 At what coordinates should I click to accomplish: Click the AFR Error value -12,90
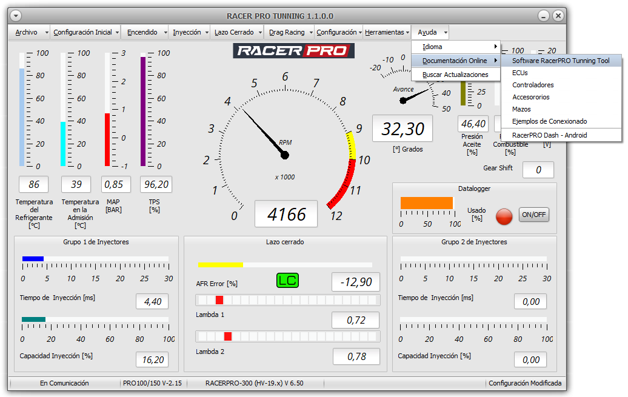coord(356,282)
